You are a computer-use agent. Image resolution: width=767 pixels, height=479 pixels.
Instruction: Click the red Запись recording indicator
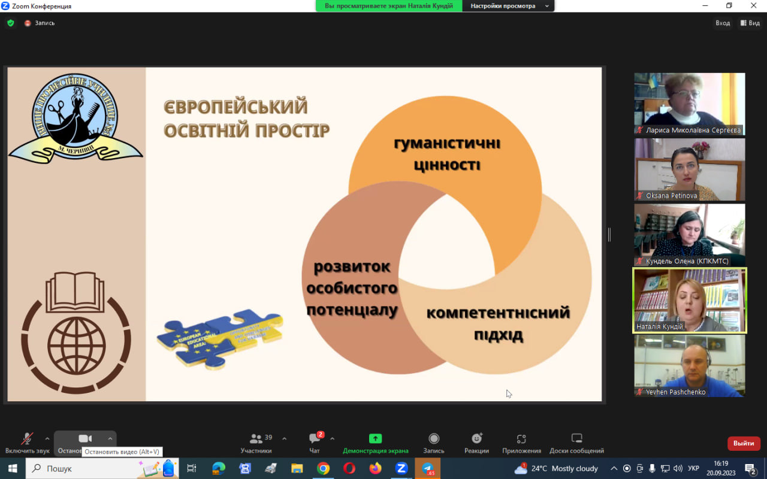pyautogui.click(x=40, y=23)
